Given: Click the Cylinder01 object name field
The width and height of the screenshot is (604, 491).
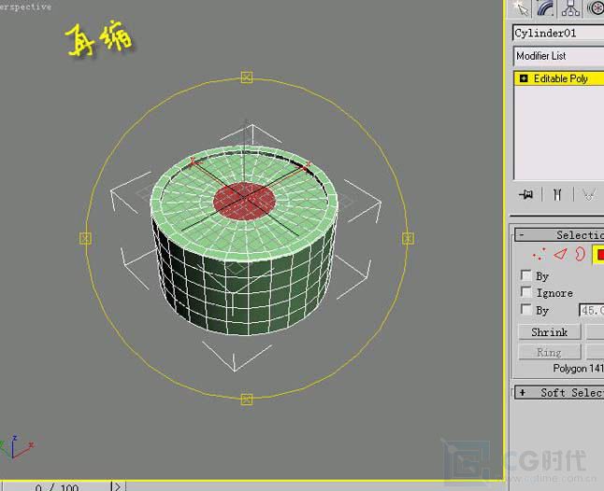Looking at the screenshot, I should tap(557, 33).
